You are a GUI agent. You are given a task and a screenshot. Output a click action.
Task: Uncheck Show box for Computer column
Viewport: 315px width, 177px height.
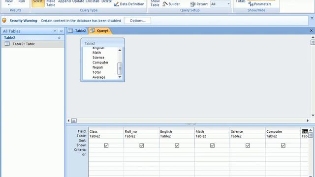click(x=283, y=146)
